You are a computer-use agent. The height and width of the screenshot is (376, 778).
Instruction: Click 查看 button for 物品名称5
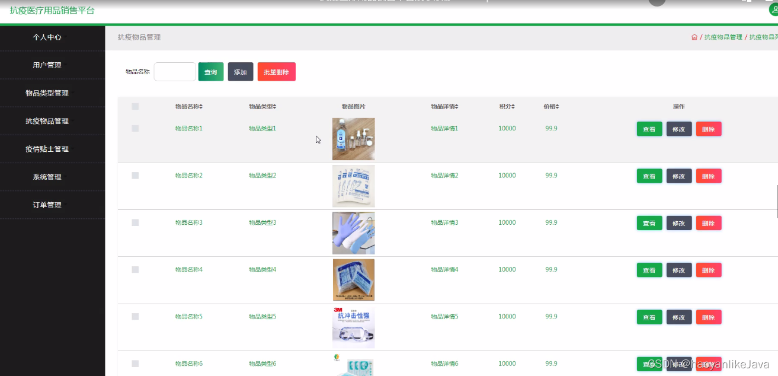click(x=649, y=317)
